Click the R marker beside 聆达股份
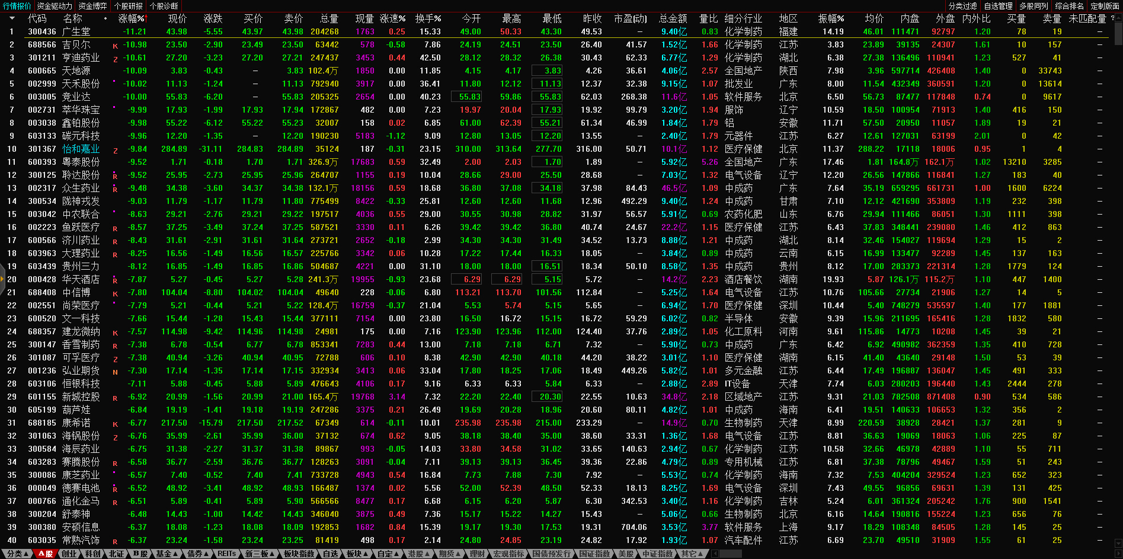The image size is (1123, 559). pos(115,176)
